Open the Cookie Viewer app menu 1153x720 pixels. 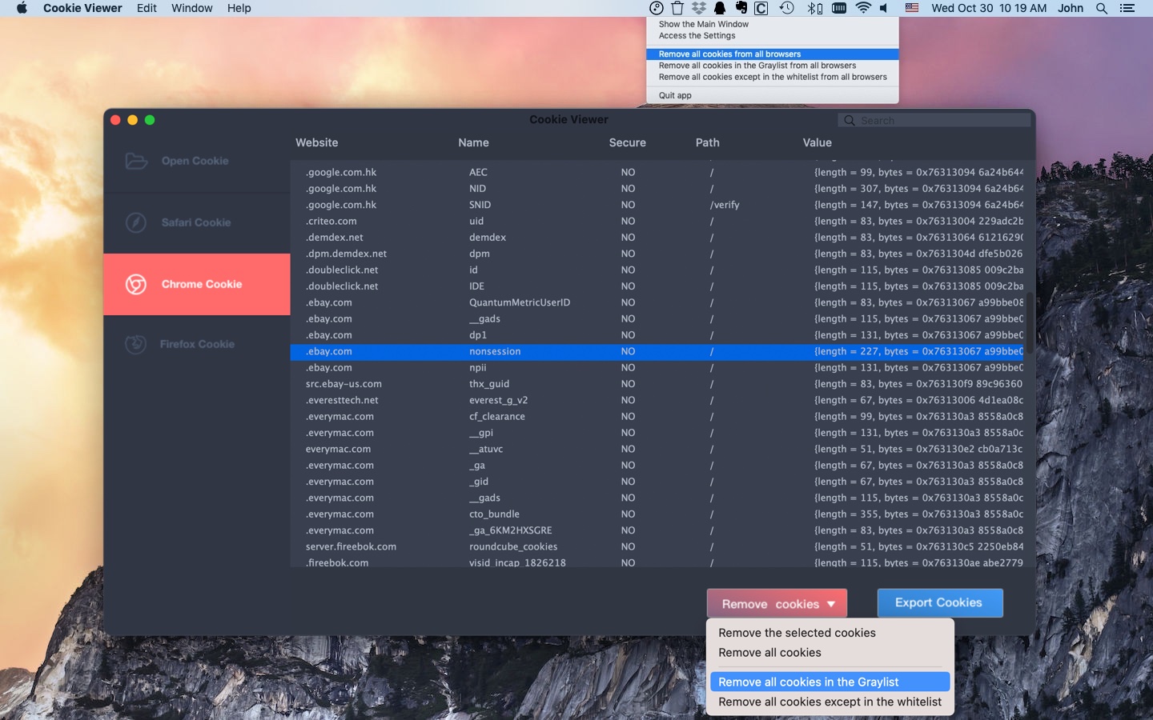pyautogui.click(x=82, y=8)
